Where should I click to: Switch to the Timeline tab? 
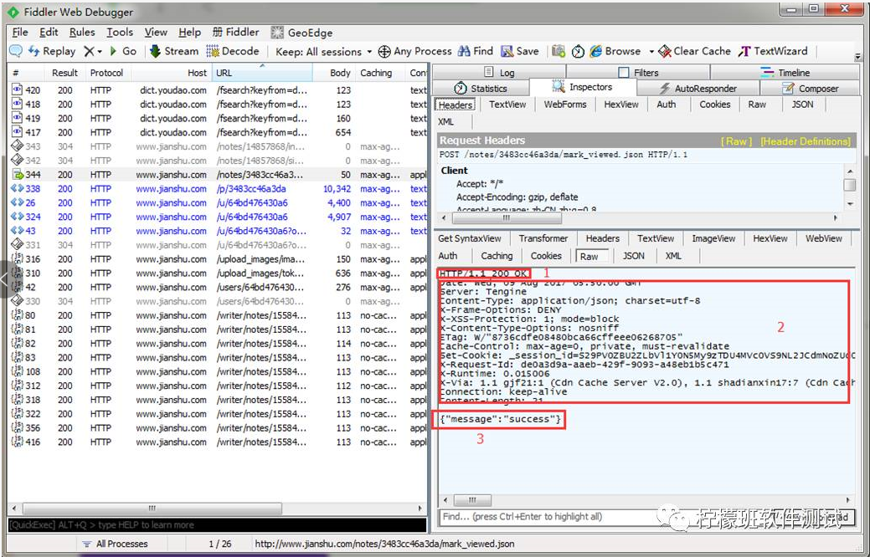785,72
